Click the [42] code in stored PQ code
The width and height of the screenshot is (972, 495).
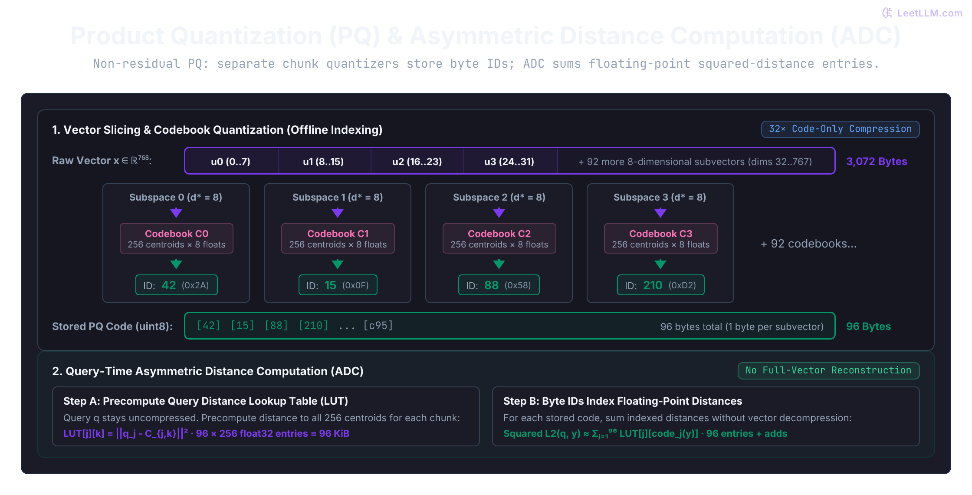point(209,326)
